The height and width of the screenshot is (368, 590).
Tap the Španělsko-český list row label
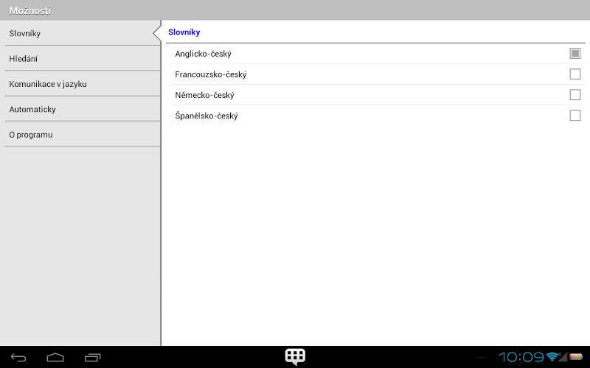206,116
